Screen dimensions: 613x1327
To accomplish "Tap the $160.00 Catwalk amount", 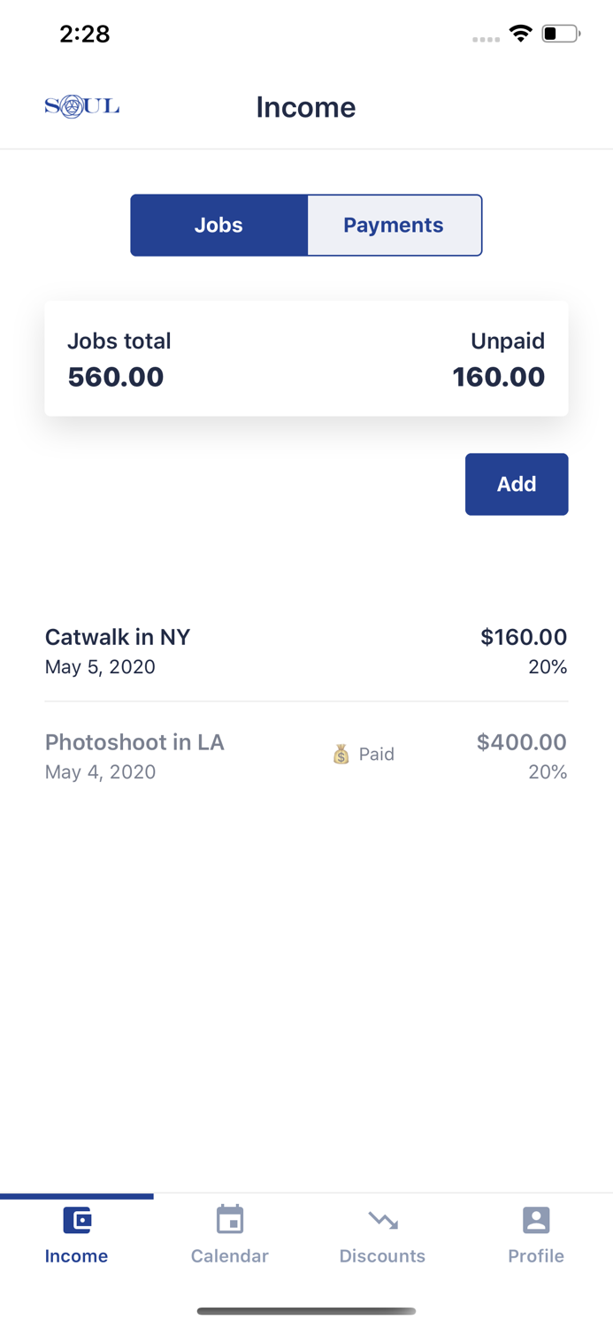I will (524, 638).
